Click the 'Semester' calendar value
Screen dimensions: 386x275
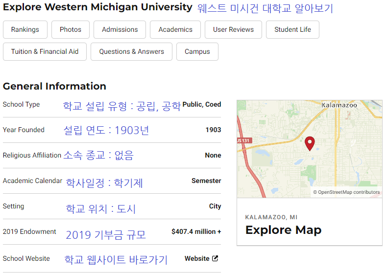(x=206, y=181)
